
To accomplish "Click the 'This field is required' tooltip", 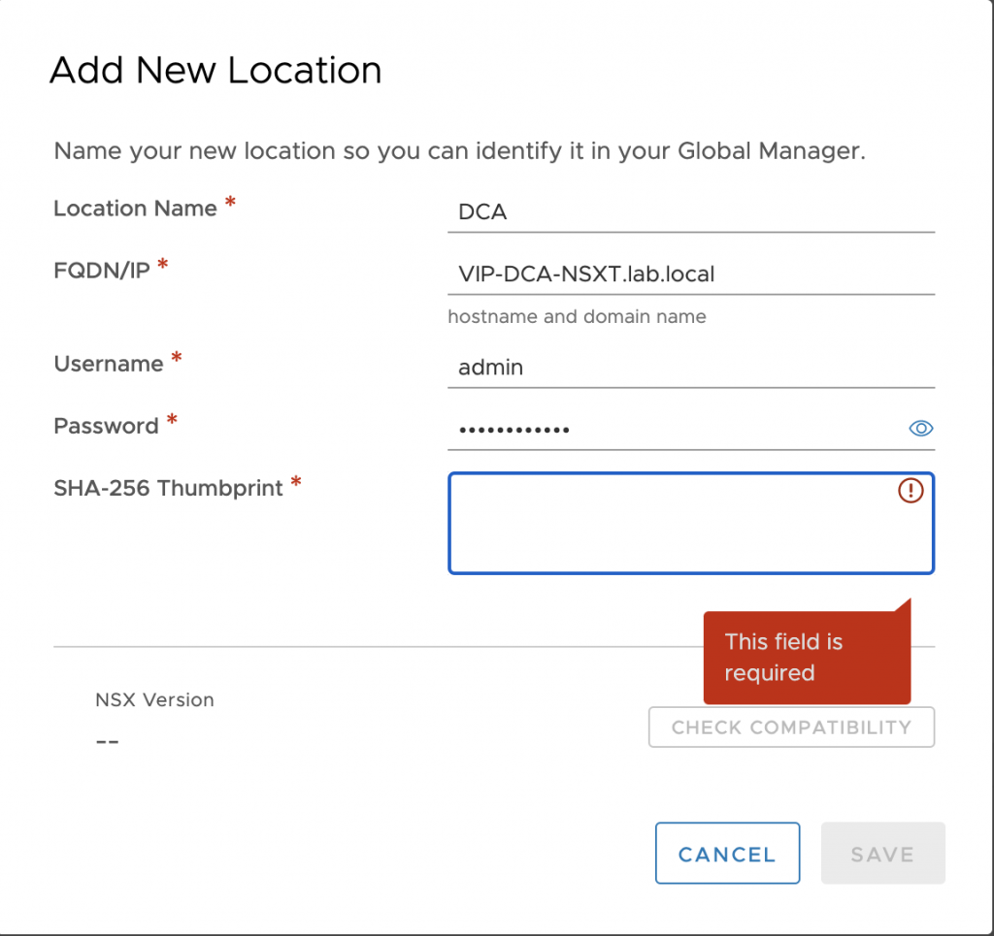I will (x=807, y=657).
